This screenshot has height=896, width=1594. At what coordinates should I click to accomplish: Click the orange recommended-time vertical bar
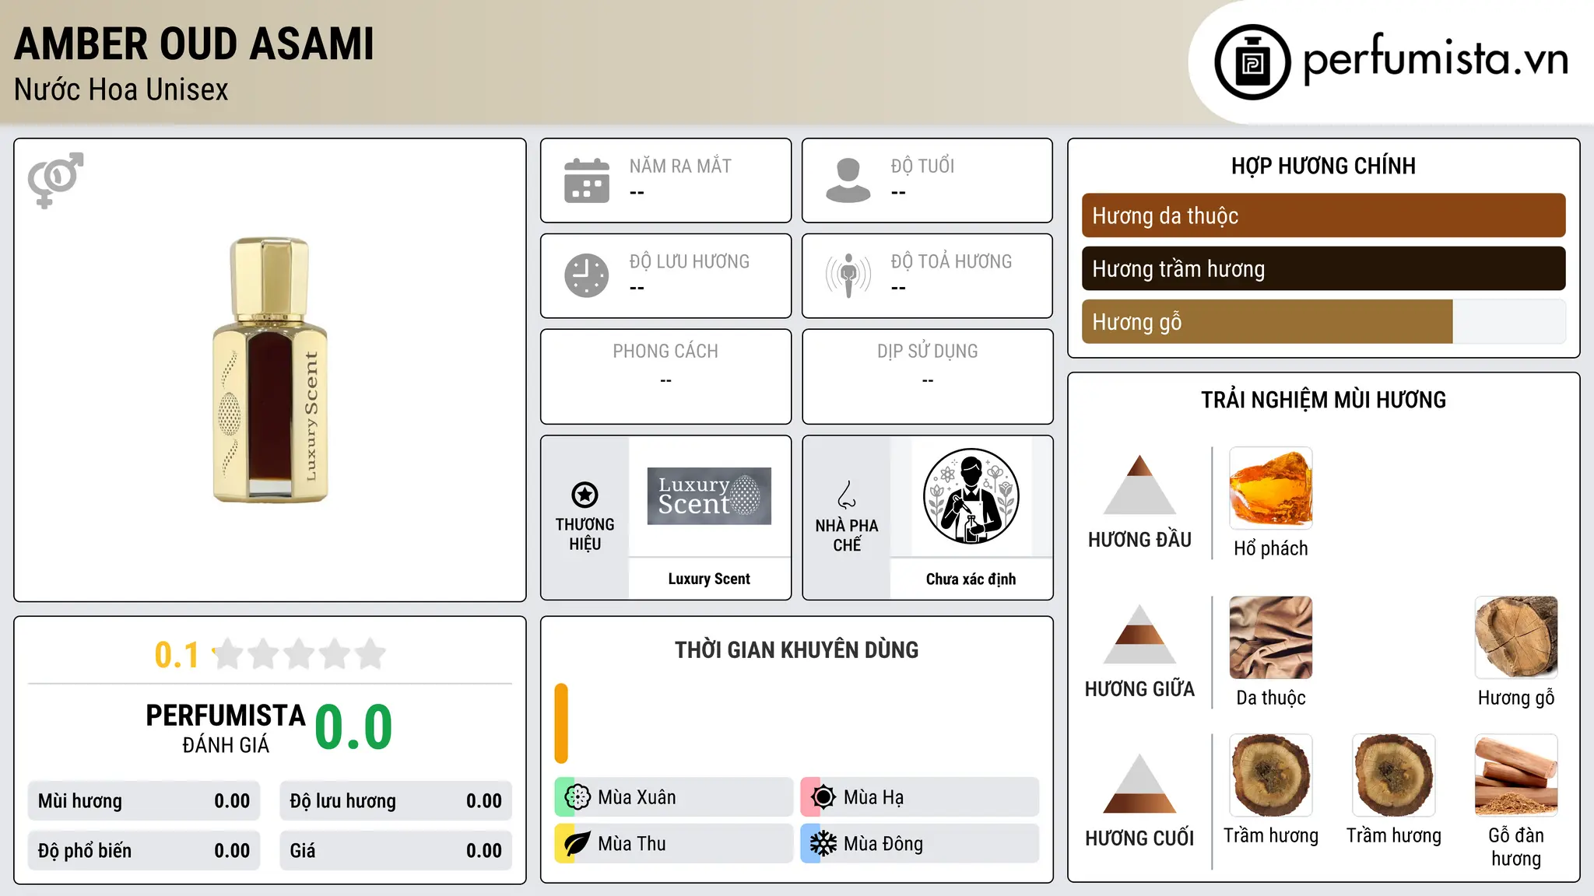click(x=561, y=723)
